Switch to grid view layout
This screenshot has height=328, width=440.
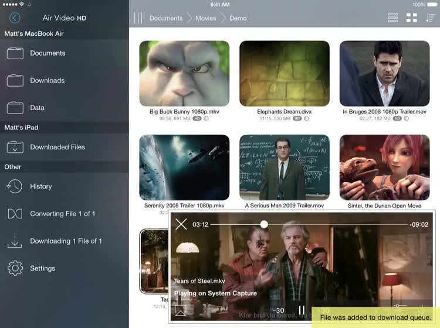pos(412,18)
